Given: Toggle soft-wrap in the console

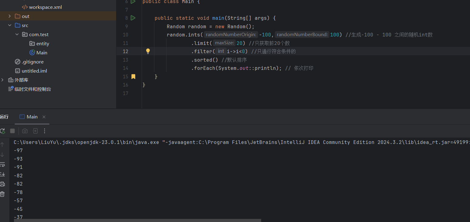Looking at the screenshot, I should pyautogui.click(x=3, y=165).
